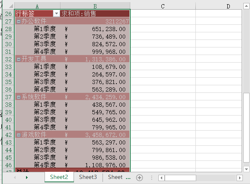Click the select-all corner triangle
The height and width of the screenshot is (184, 250).
[x=10, y=6]
